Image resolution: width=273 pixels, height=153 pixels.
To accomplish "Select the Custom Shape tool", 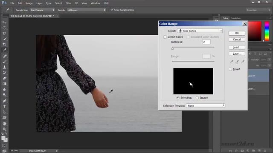I will [x=5, y=118].
